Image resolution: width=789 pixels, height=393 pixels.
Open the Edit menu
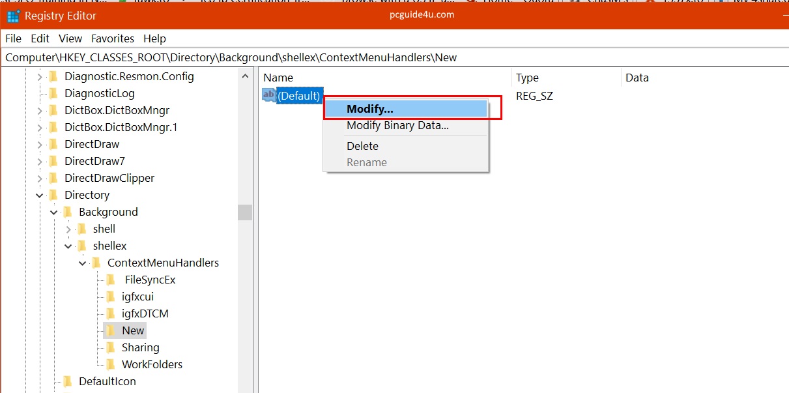[x=40, y=38]
